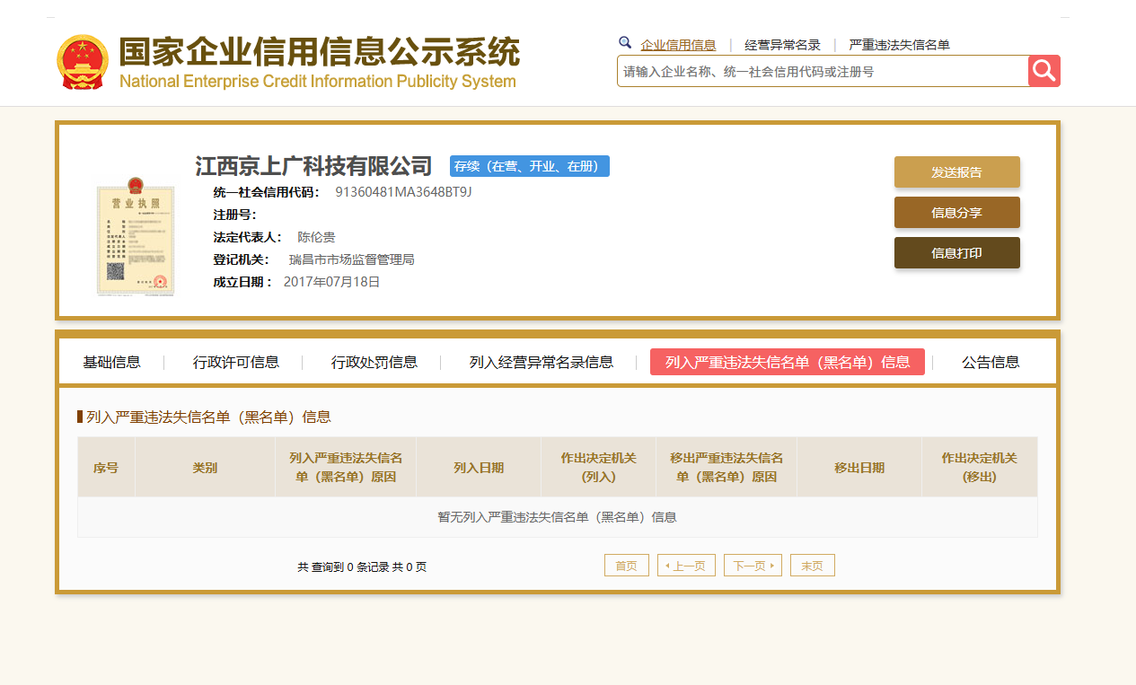Select the 企业信用信息 search option
This screenshot has height=685, width=1136.
(x=678, y=45)
